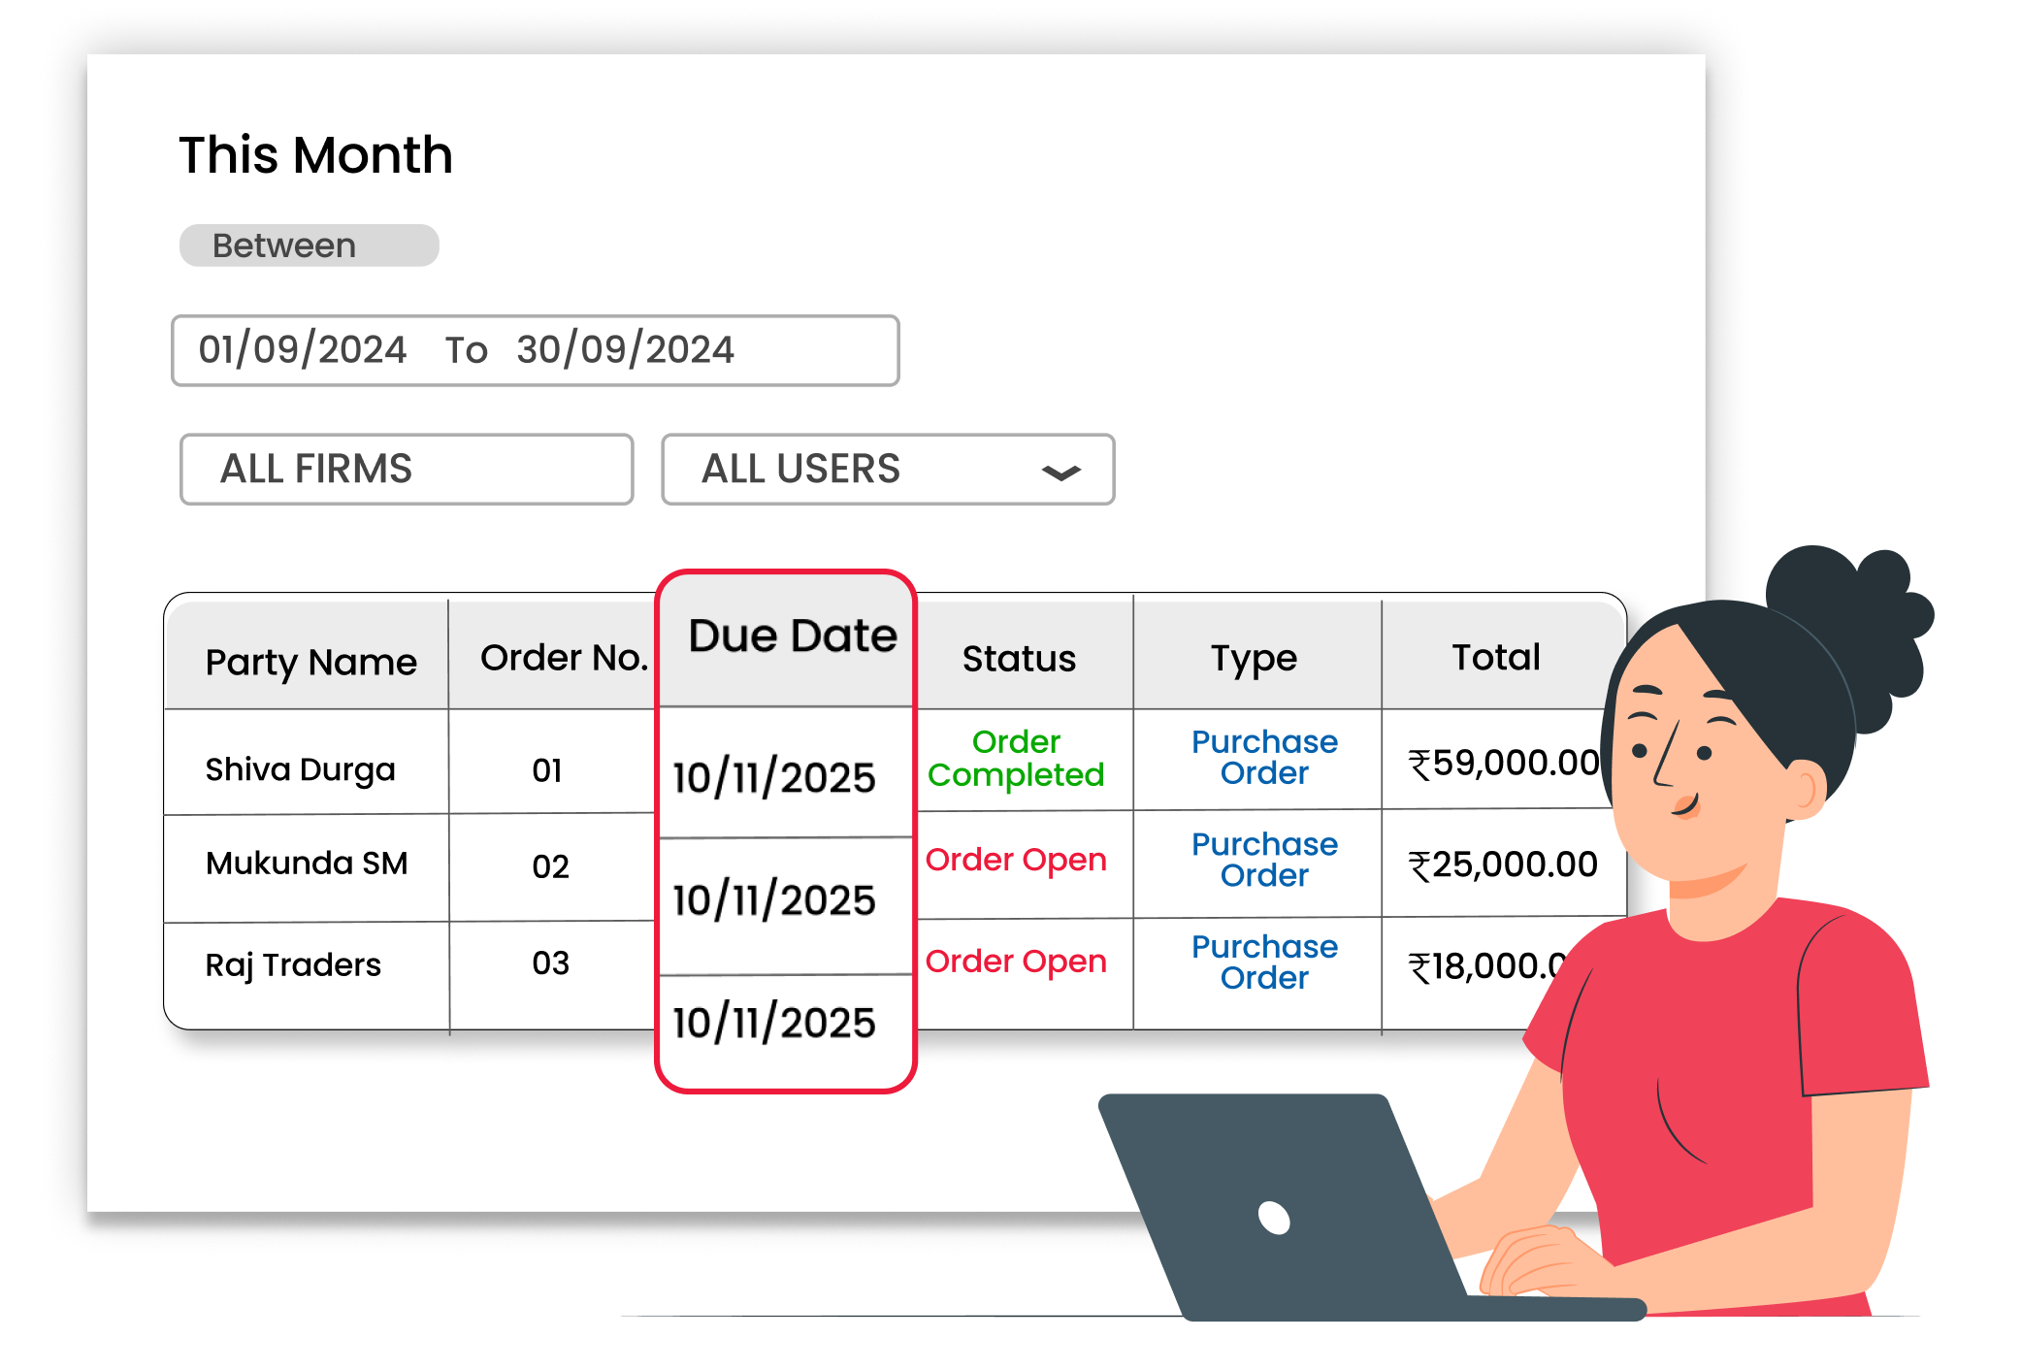Select the Order Completed status for Shiva Durga

point(1016,759)
